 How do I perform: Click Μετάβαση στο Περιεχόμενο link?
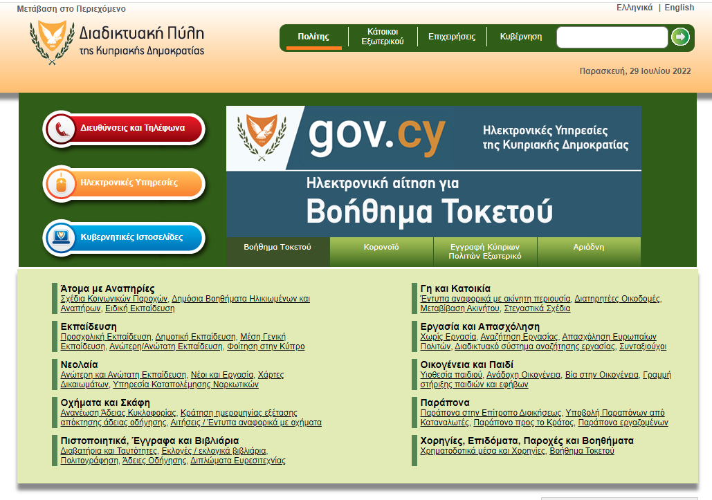coord(71,8)
